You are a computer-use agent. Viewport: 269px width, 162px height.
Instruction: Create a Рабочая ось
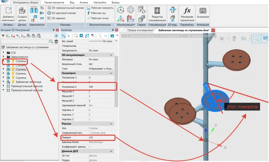(x=96, y=13)
